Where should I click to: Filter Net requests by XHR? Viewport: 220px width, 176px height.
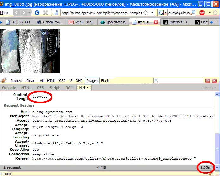pyautogui.click(x=79, y=81)
